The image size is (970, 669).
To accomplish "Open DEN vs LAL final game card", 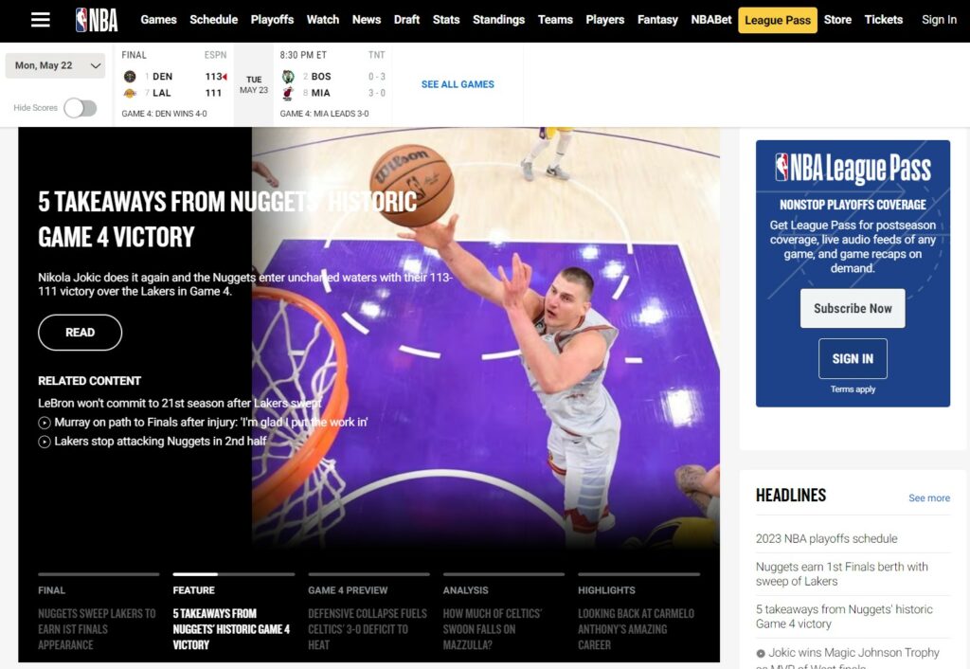I will pyautogui.click(x=174, y=84).
